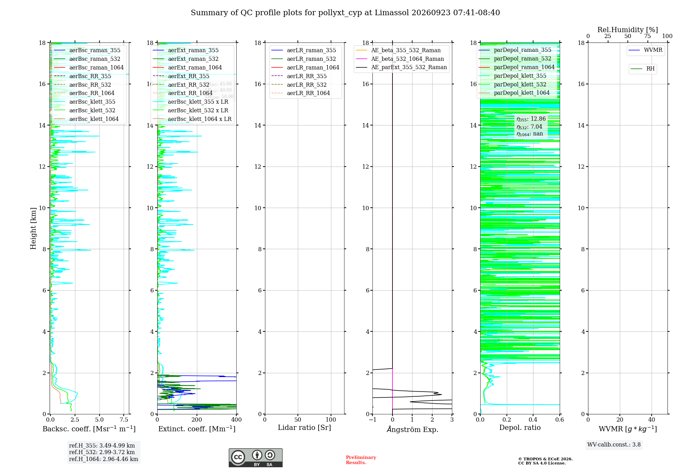The image size is (691, 470).
Task: Click legend entry parDepol_raman_355
Action: click(x=515, y=50)
